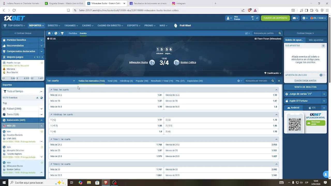This screenshot has width=331, height=186.
Task: Close the mobile app promo panel
Action: (324, 108)
